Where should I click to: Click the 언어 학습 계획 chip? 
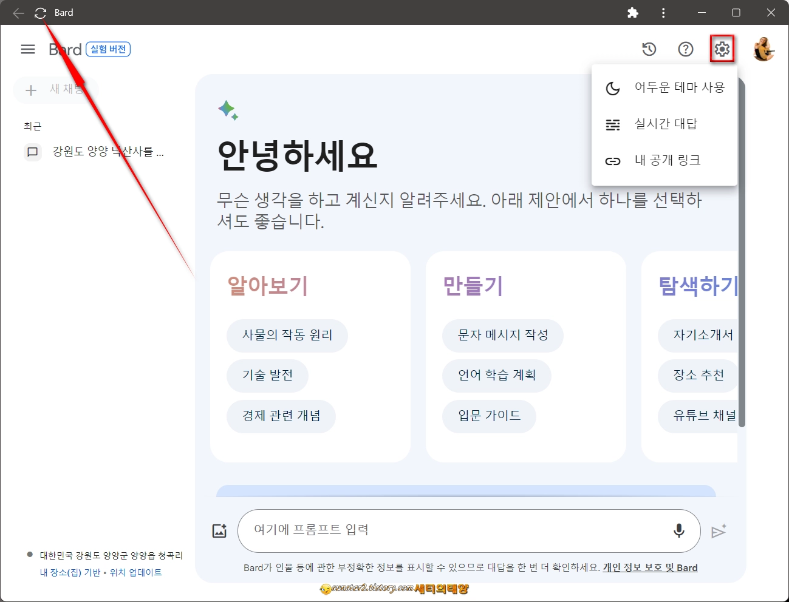click(497, 376)
